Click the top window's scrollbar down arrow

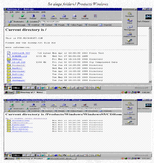[150, 81]
